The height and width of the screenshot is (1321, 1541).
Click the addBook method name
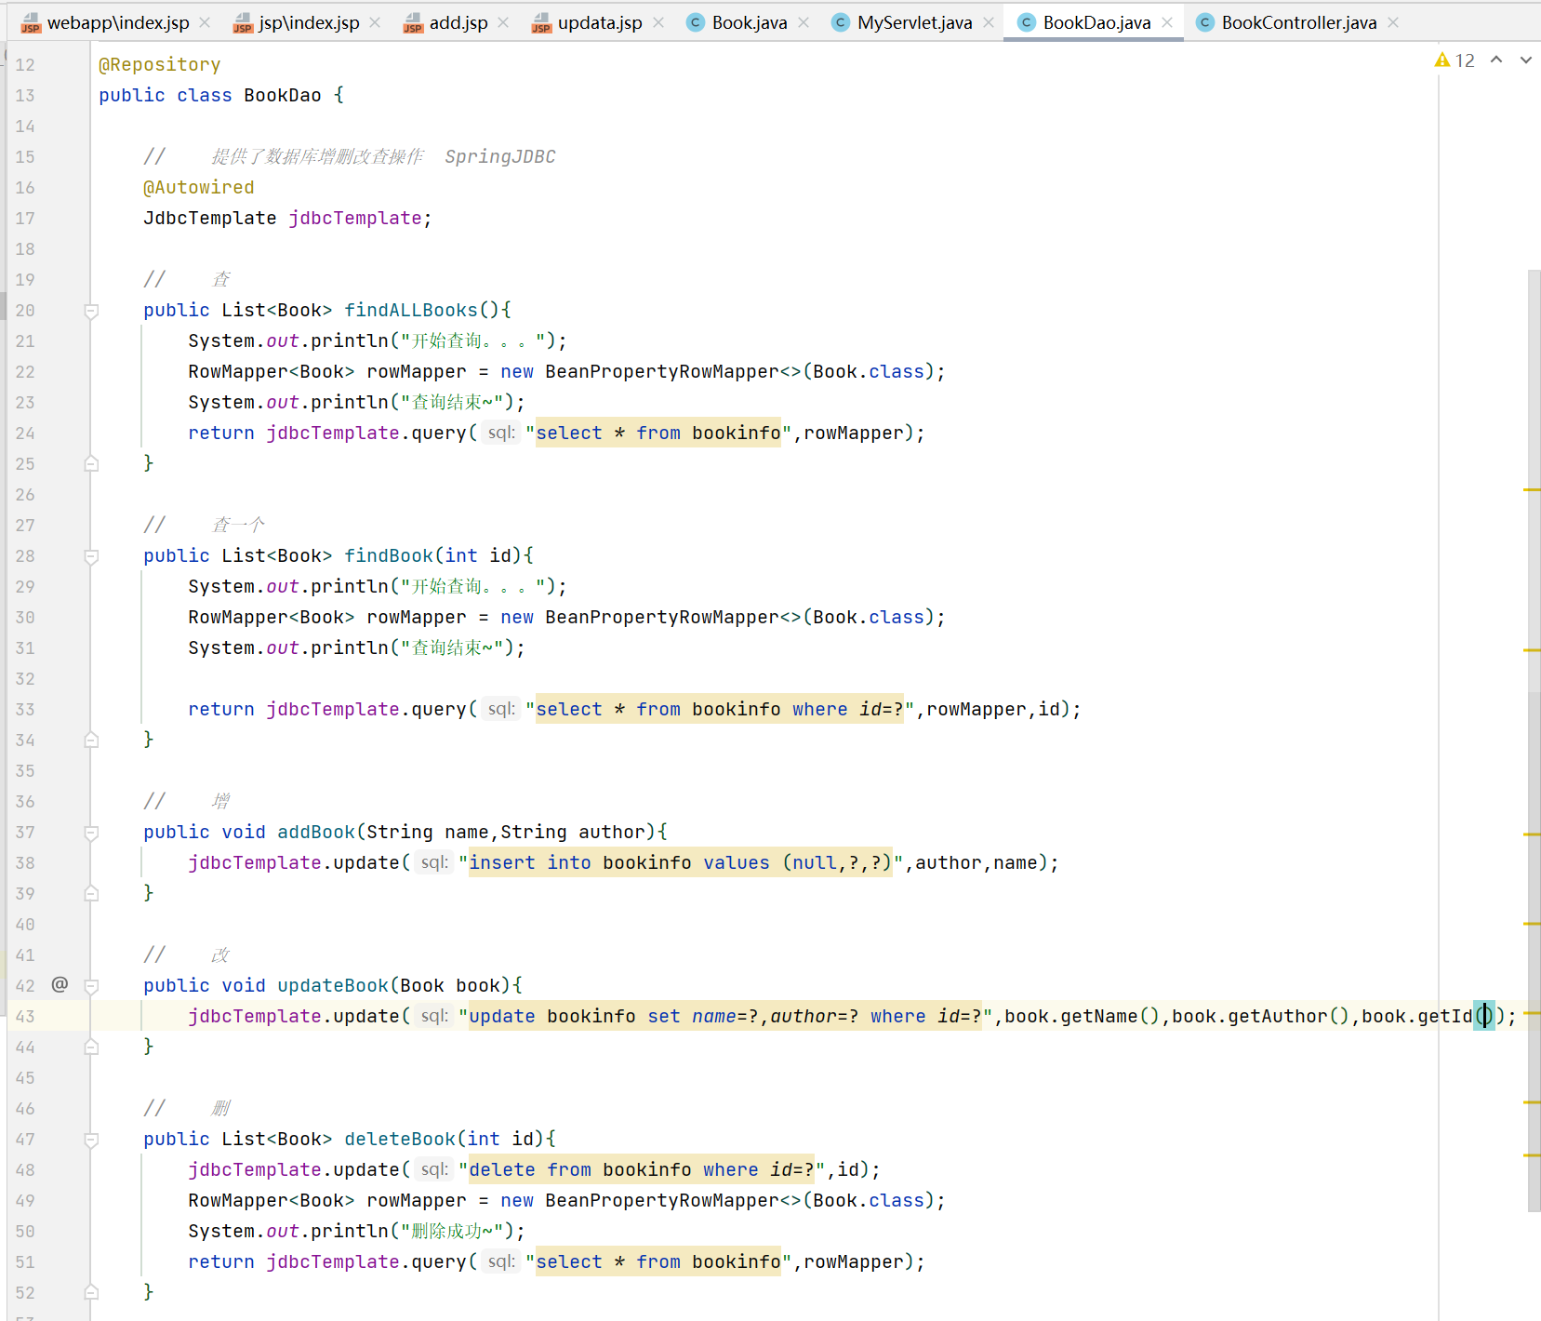pyautogui.click(x=316, y=832)
